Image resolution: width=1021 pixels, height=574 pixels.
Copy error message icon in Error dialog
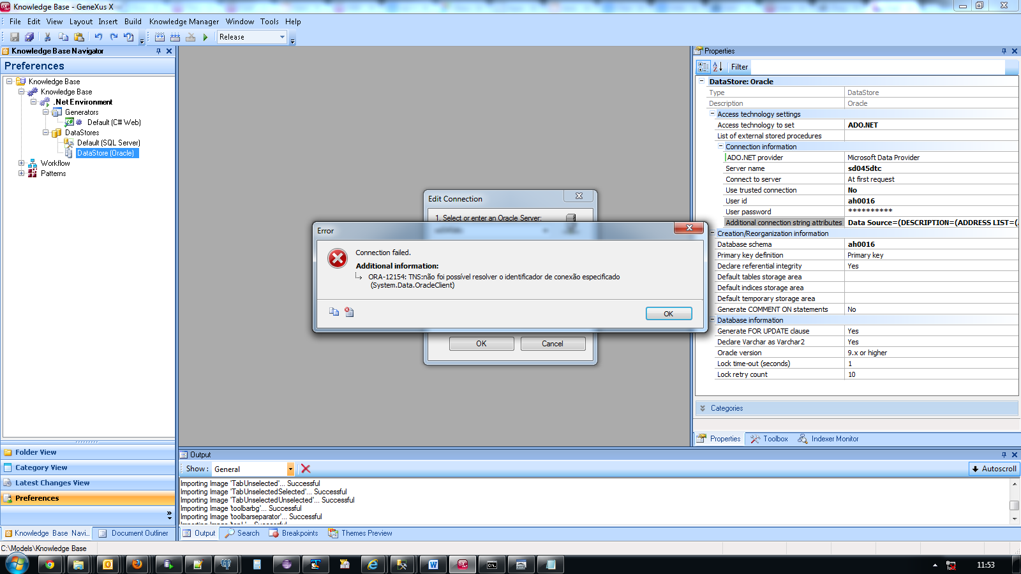[x=334, y=312]
